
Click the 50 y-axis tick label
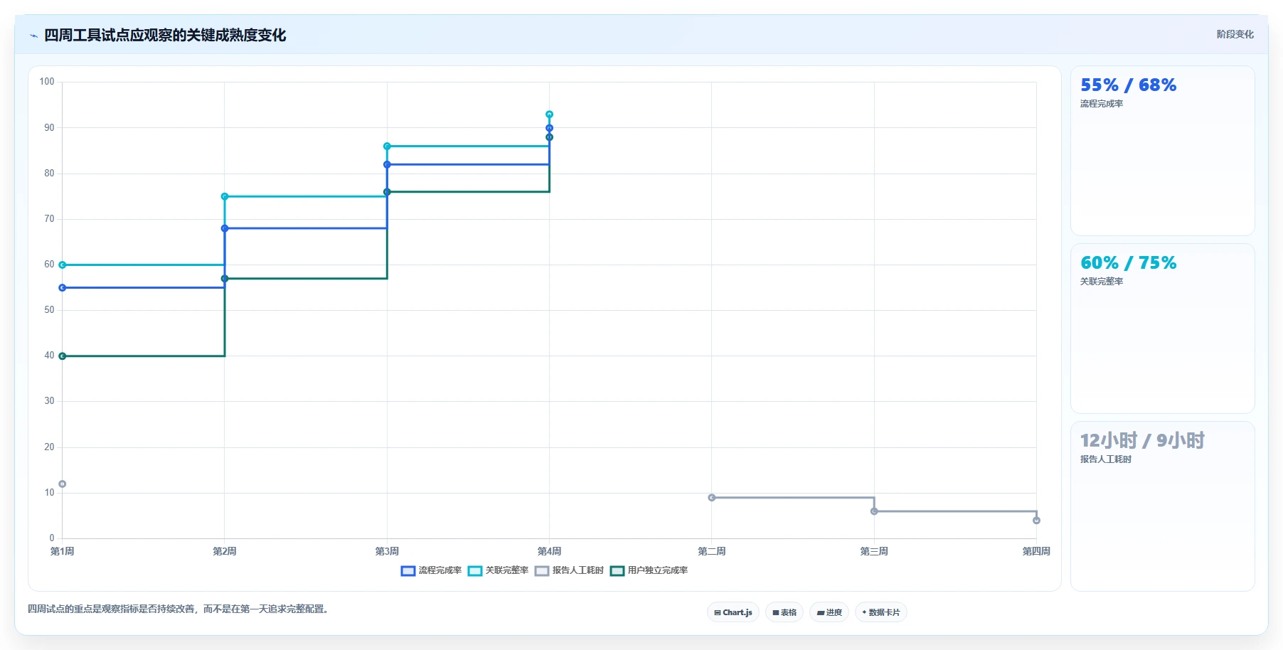(49, 310)
